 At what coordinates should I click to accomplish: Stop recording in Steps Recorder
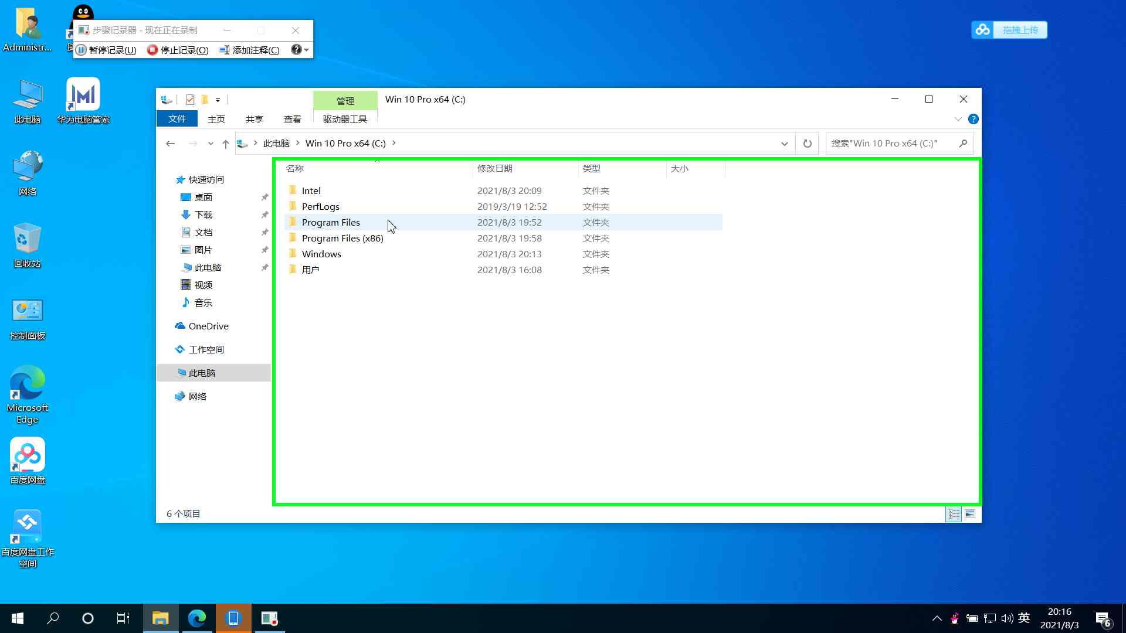[x=178, y=50]
